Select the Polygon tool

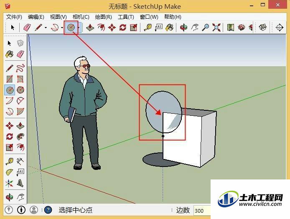point(20,90)
